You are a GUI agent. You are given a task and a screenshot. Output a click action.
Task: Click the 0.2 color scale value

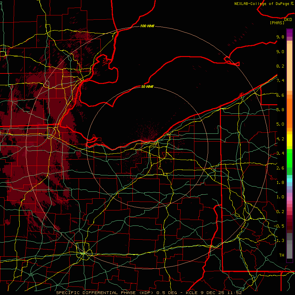click(280, 212)
